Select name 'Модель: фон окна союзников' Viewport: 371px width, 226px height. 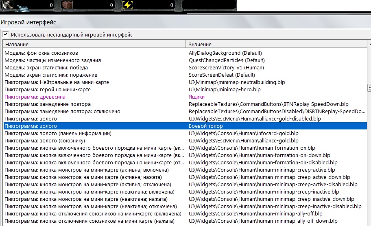click(x=41, y=53)
